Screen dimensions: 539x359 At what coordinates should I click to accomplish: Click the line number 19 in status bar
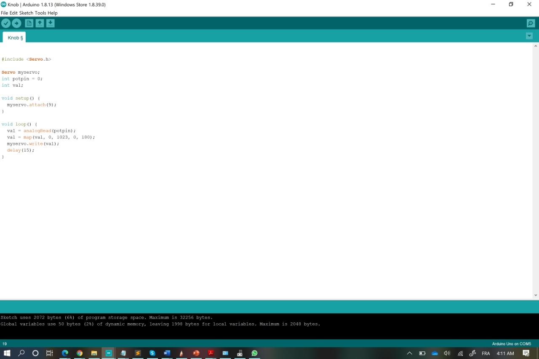5,344
